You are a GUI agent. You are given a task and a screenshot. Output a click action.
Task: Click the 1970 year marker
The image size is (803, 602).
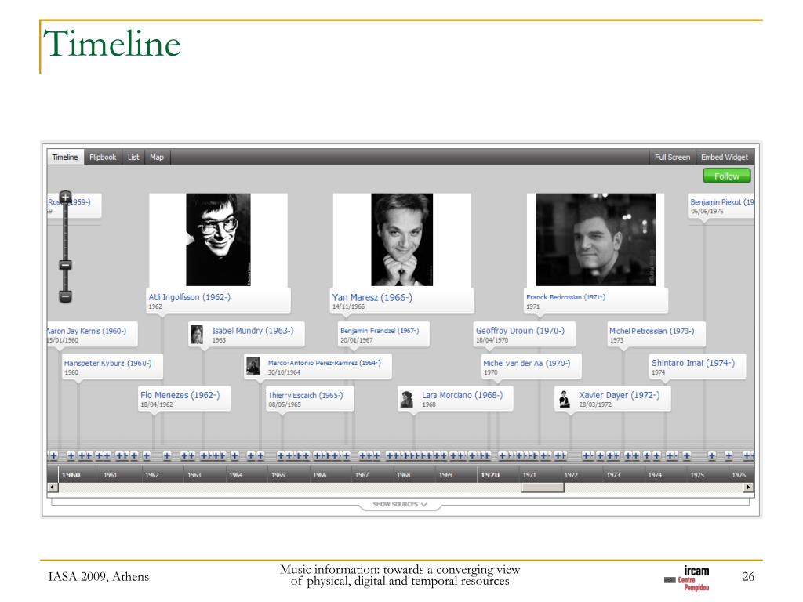[x=490, y=475]
